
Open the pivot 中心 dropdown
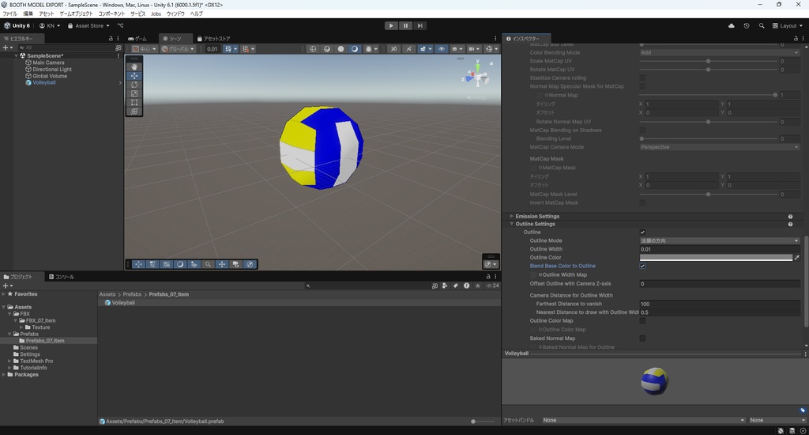[x=144, y=49]
